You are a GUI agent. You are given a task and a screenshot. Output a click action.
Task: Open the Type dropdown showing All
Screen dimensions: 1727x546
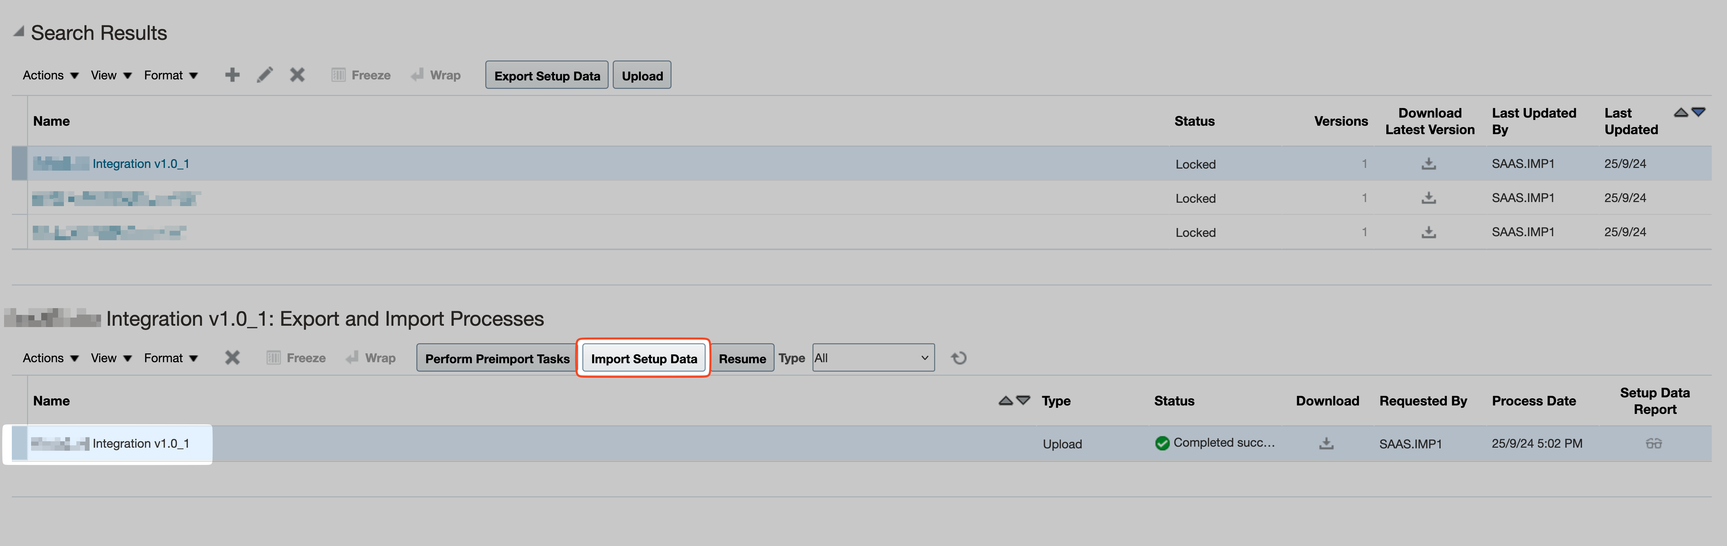(872, 358)
